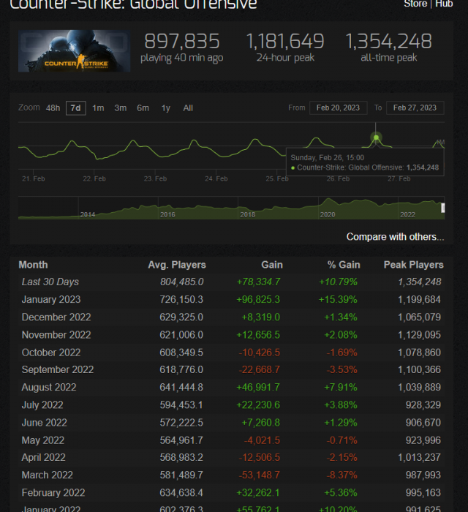Click the From date field
Screen dimensions: 468x512
338,108
